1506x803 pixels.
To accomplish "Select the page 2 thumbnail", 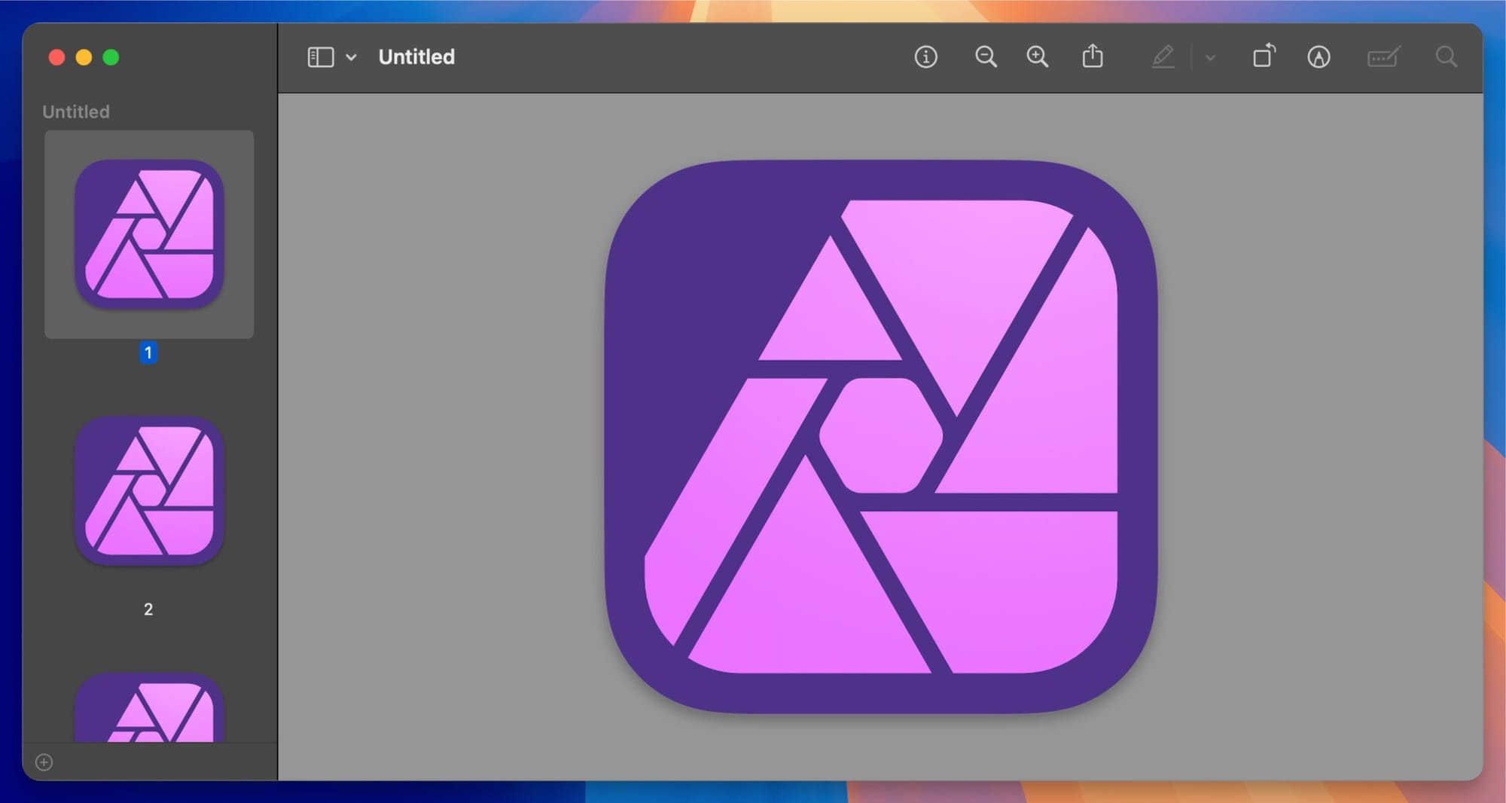I will click(x=149, y=490).
